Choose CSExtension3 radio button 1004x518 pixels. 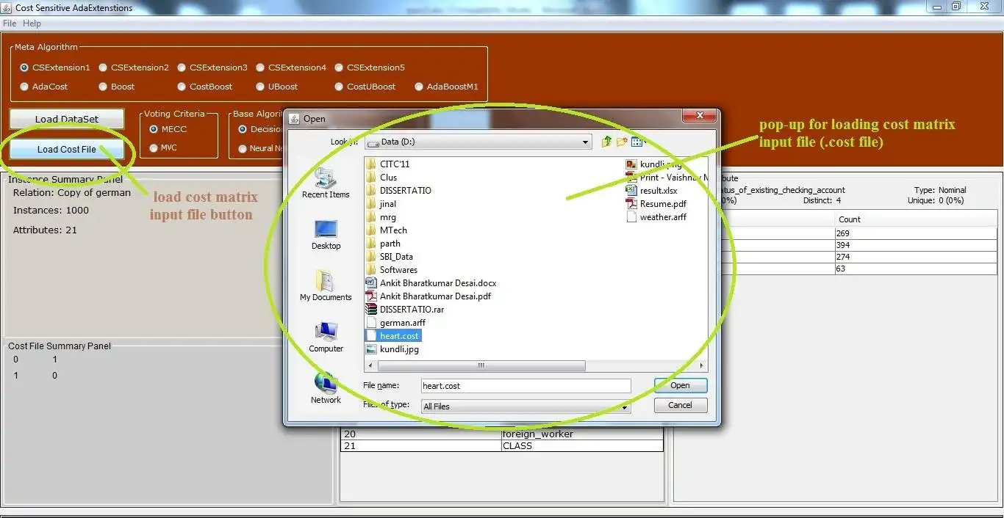(x=212, y=68)
